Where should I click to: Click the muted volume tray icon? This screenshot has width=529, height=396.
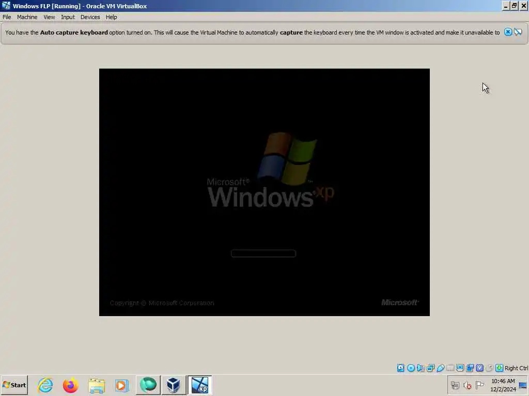pos(467,385)
